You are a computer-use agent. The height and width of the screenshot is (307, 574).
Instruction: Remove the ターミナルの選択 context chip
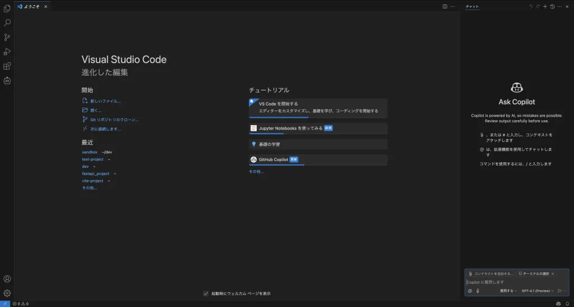pos(553,274)
